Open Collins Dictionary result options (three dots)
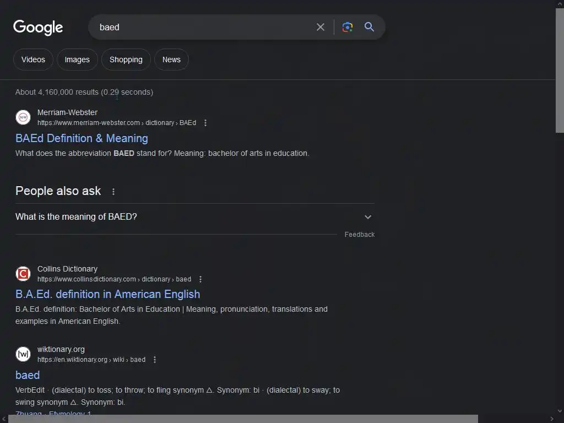This screenshot has width=564, height=423. click(x=200, y=279)
